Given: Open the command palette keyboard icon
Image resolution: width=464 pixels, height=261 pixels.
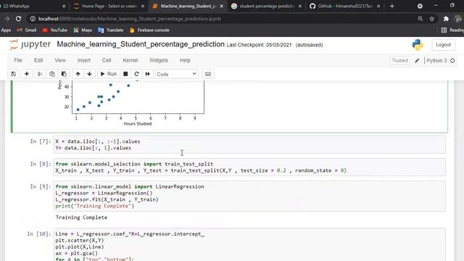Looking at the screenshot, I should pyautogui.click(x=208, y=74).
